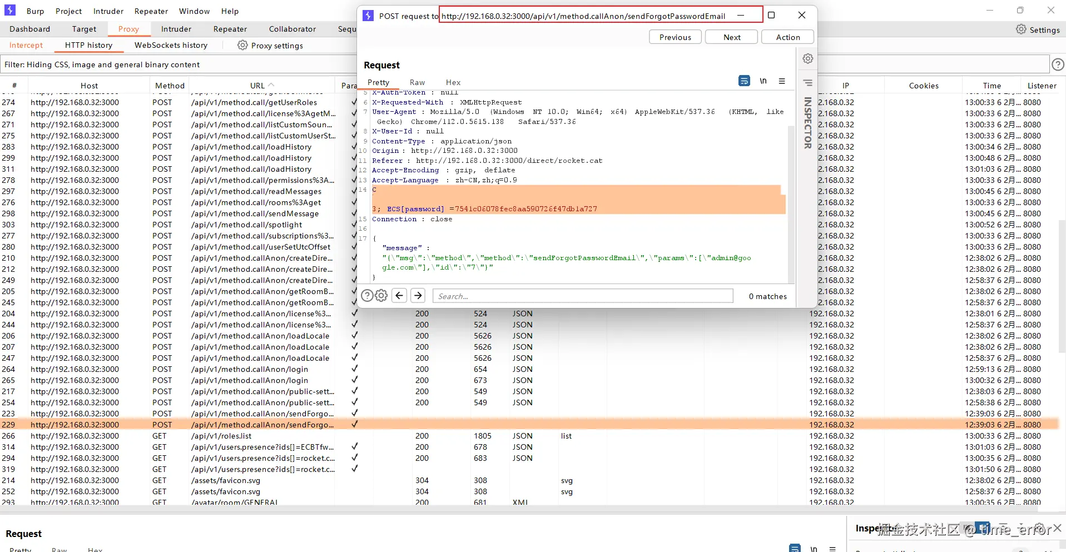Open Proxy settings

277,46
